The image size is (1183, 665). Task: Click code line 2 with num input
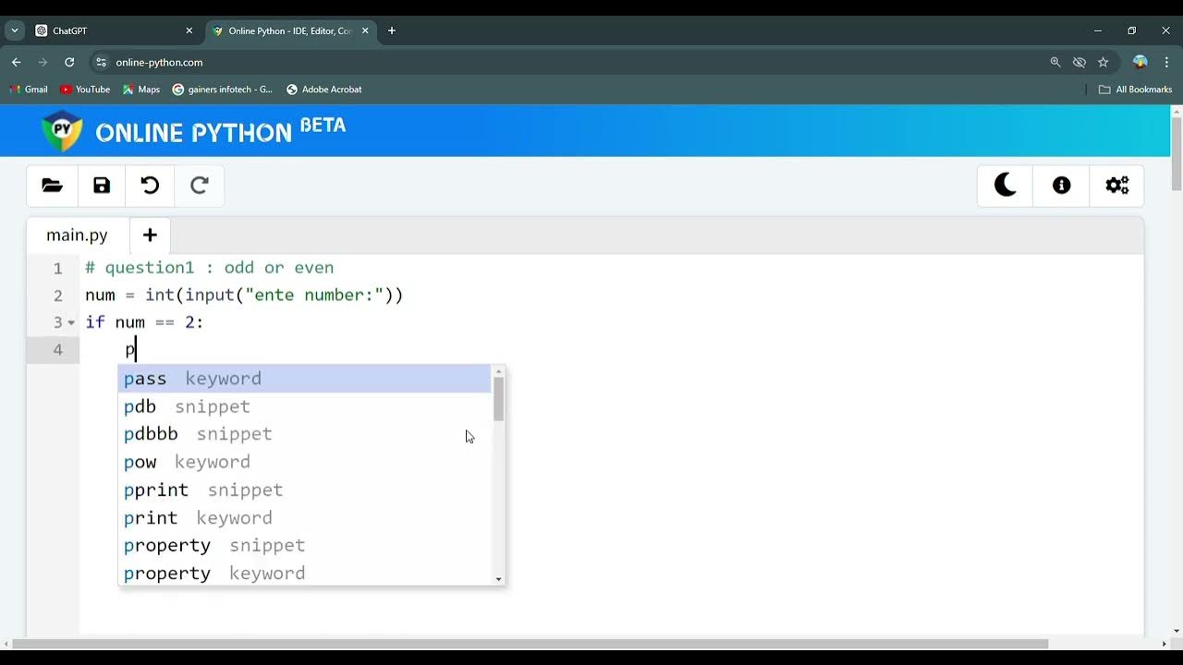pos(244,296)
